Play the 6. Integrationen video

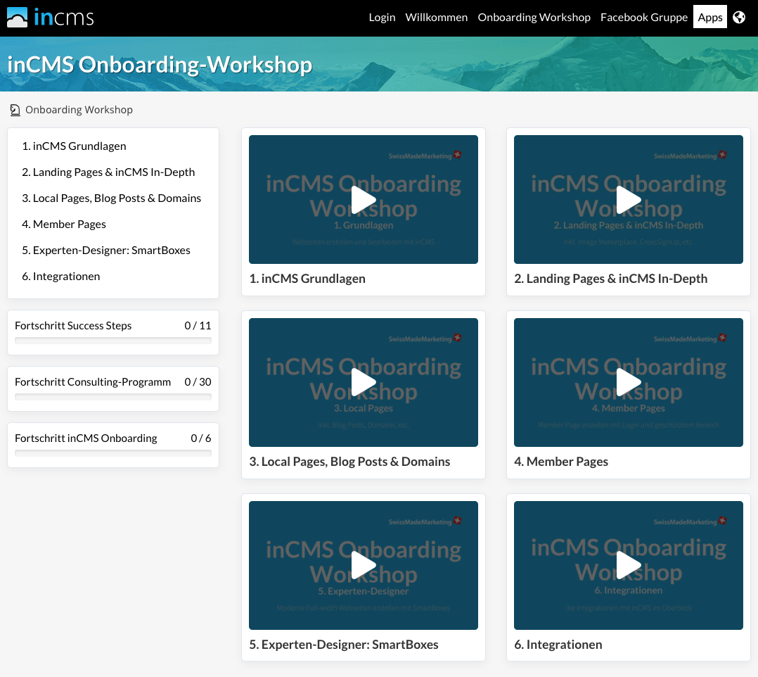[x=629, y=565]
